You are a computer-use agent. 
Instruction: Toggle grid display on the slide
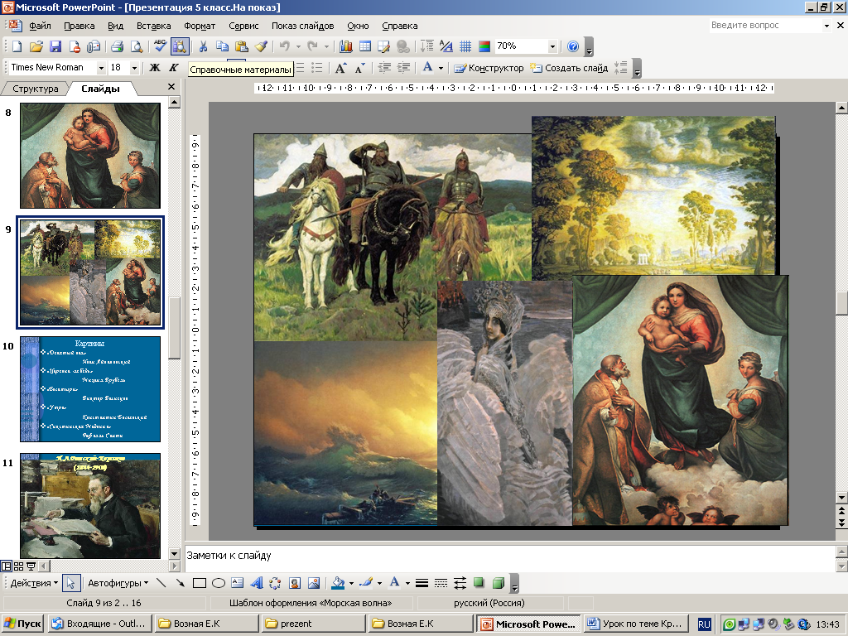click(x=465, y=46)
